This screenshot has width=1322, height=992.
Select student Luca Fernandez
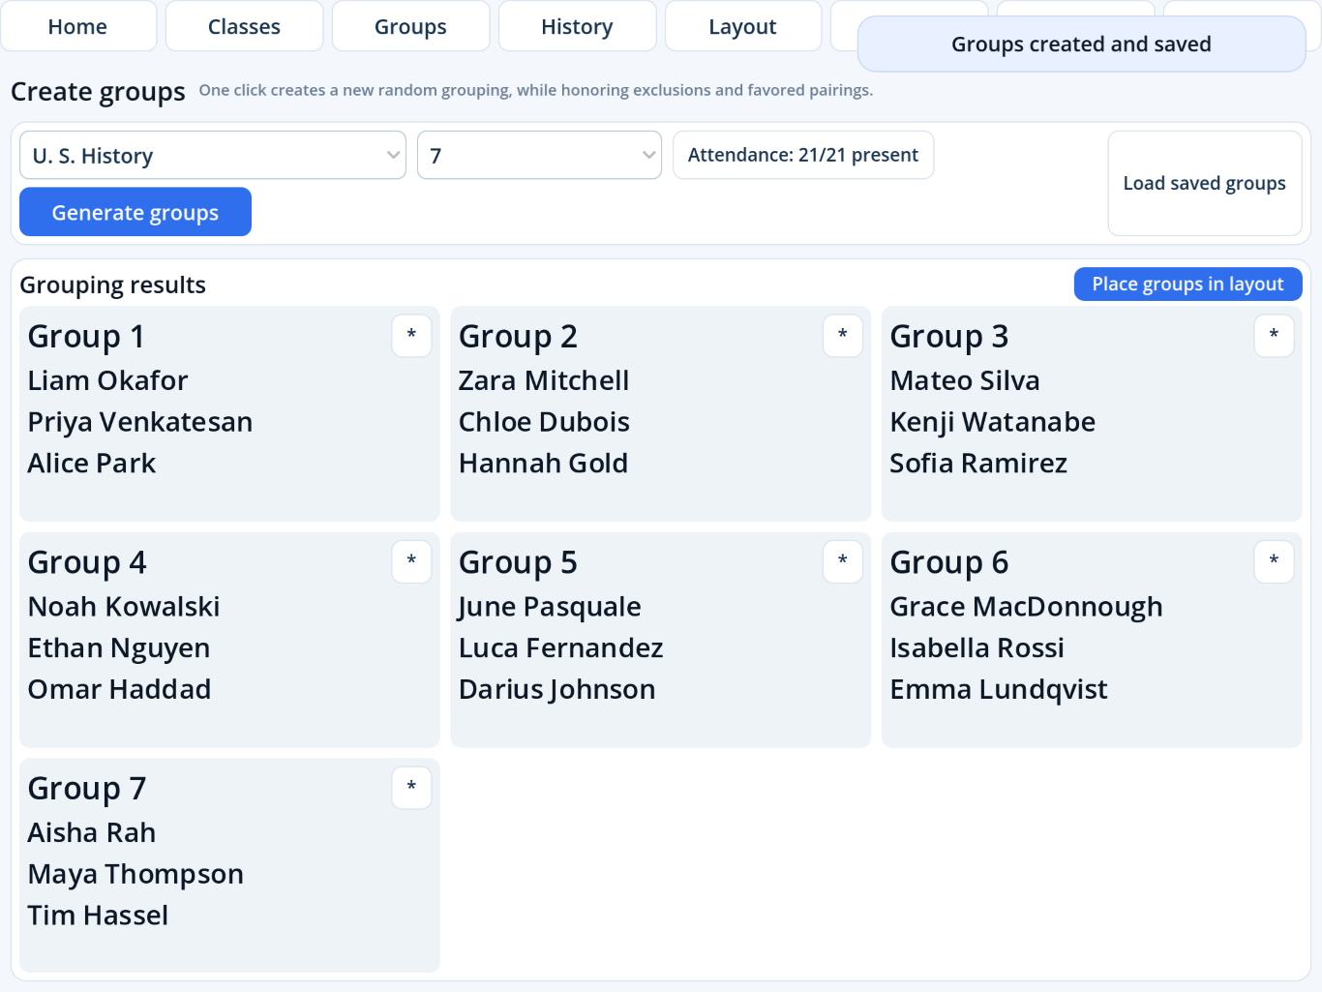(x=561, y=648)
